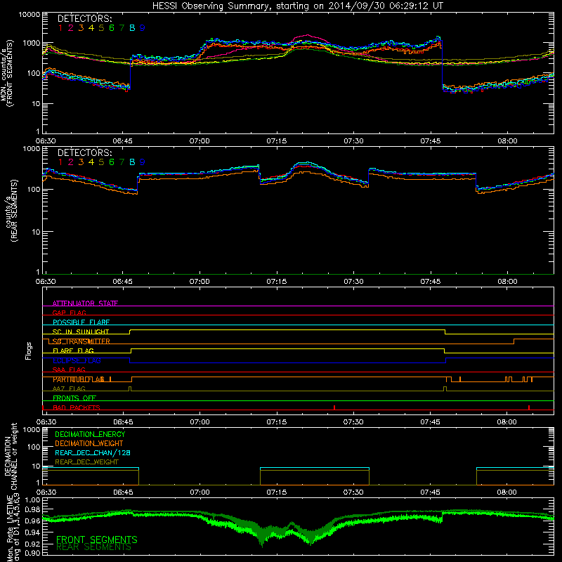Viewport: 562px width, 562px height.
Task: Click the DECIMATION CHANNEL or weight axis label
Action: pyautogui.click(x=11, y=456)
